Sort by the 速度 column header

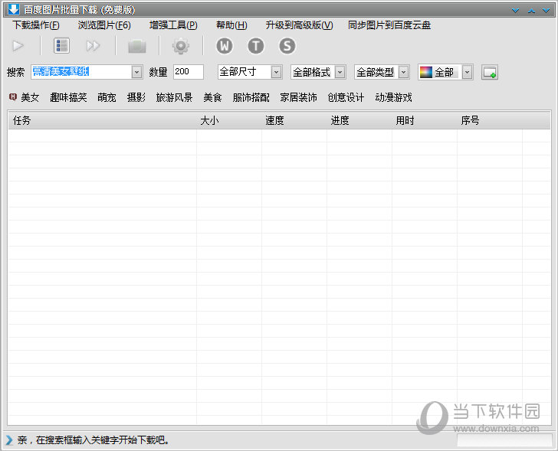point(294,120)
